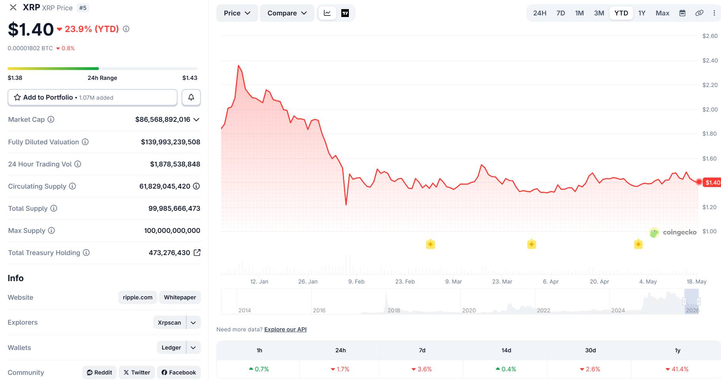This screenshot has width=721, height=380.
Task: Open the Whitepaper link
Action: tap(180, 297)
